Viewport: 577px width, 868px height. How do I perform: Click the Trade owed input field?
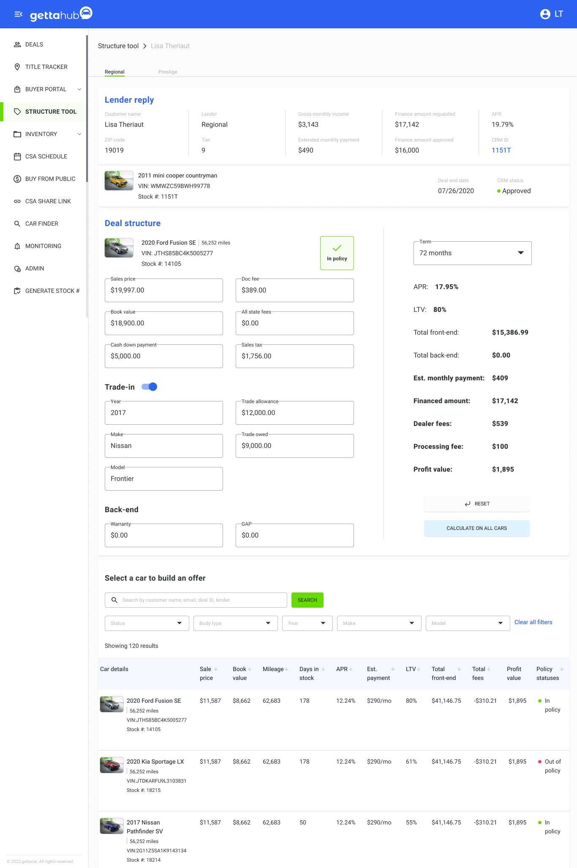point(295,446)
